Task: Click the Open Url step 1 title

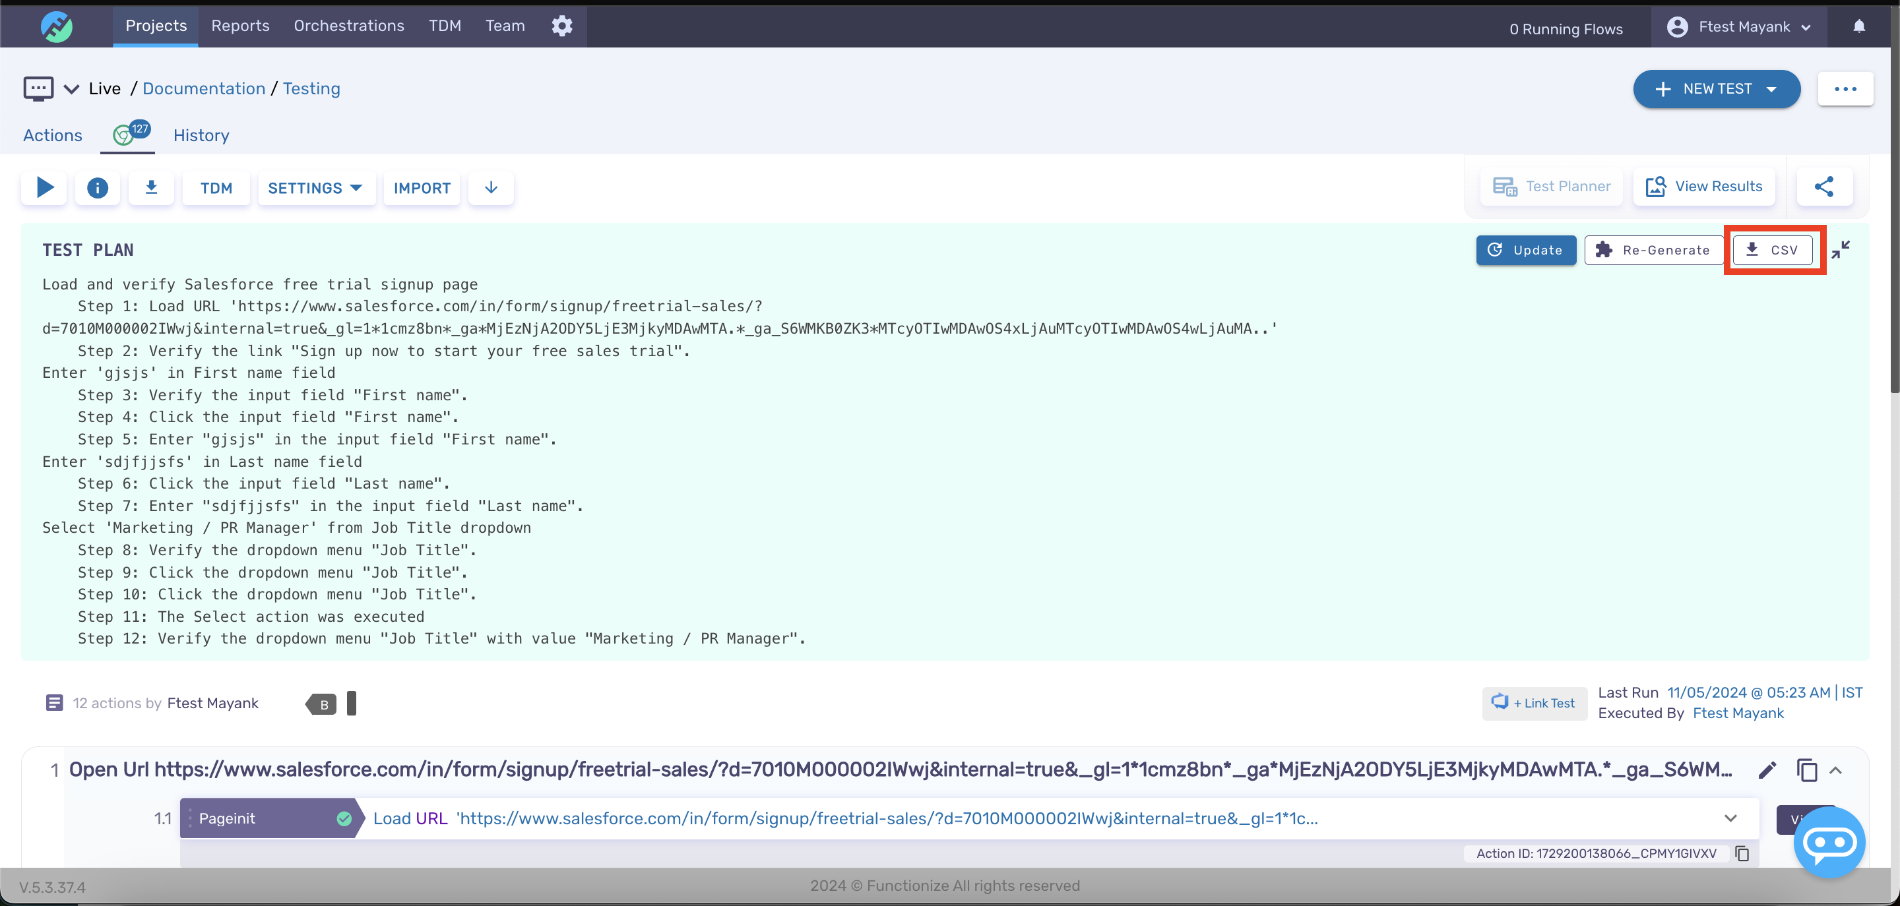Action: click(900, 770)
